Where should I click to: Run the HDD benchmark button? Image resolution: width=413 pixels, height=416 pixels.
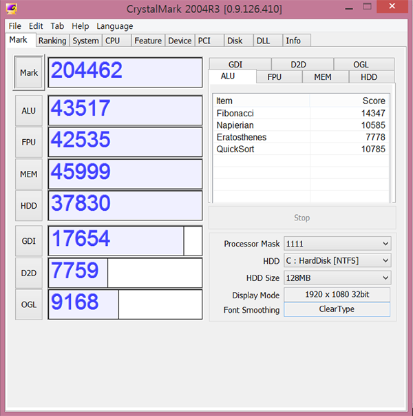[29, 206]
